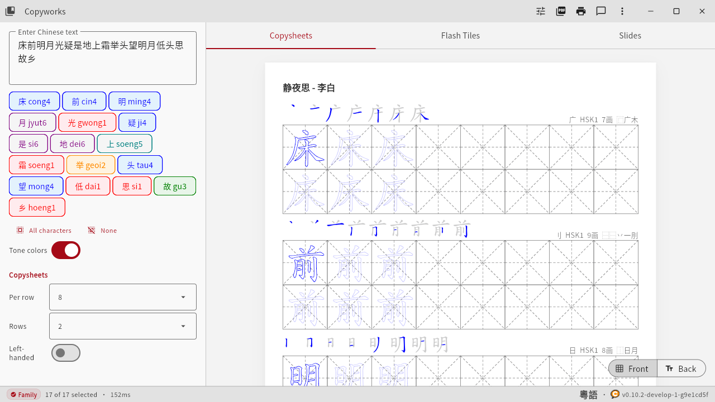The image size is (715, 402).
Task: Click the Copyworks app logo
Action: pyautogui.click(x=9, y=11)
